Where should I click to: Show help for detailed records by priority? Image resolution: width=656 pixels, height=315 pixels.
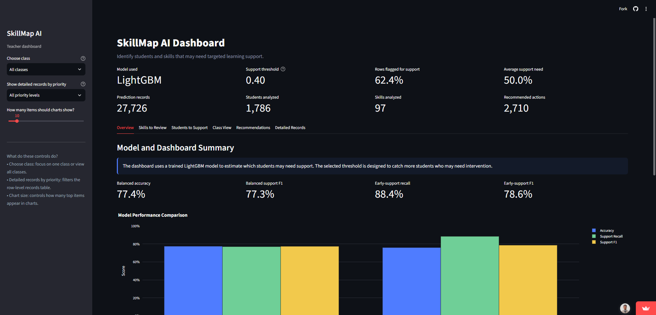[83, 84]
